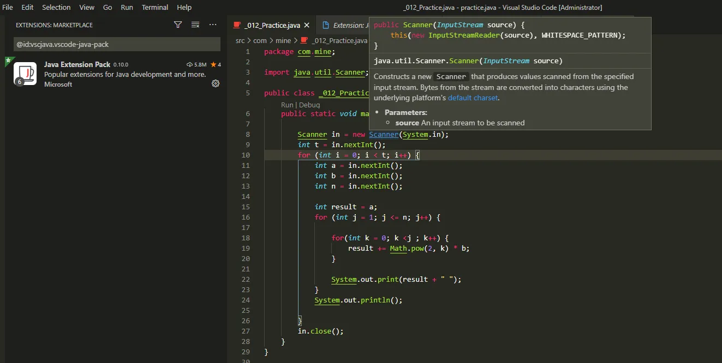722x363 pixels.
Task: Open the Selection menu
Action: pos(56,7)
